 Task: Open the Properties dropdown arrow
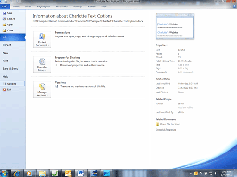tap(168, 45)
